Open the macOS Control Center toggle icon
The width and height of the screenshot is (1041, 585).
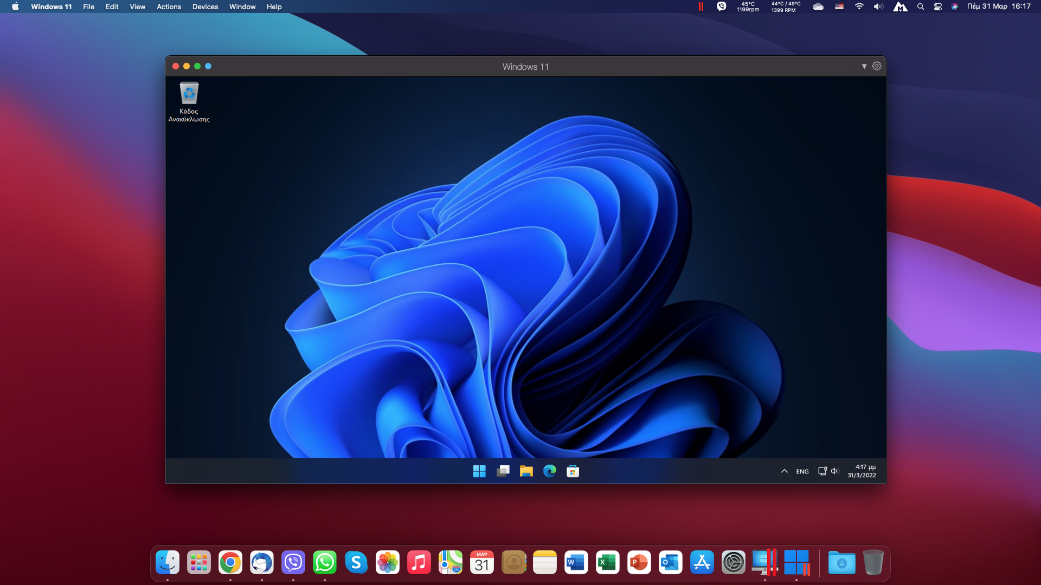(937, 6)
